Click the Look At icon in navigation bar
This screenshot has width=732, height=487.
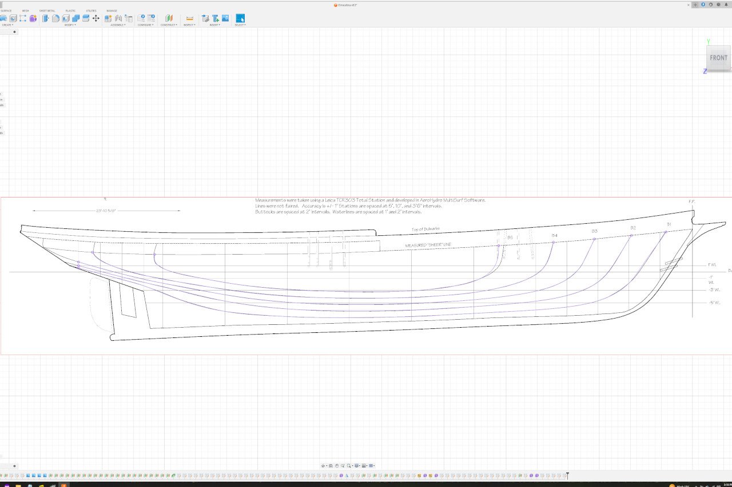coord(331,466)
